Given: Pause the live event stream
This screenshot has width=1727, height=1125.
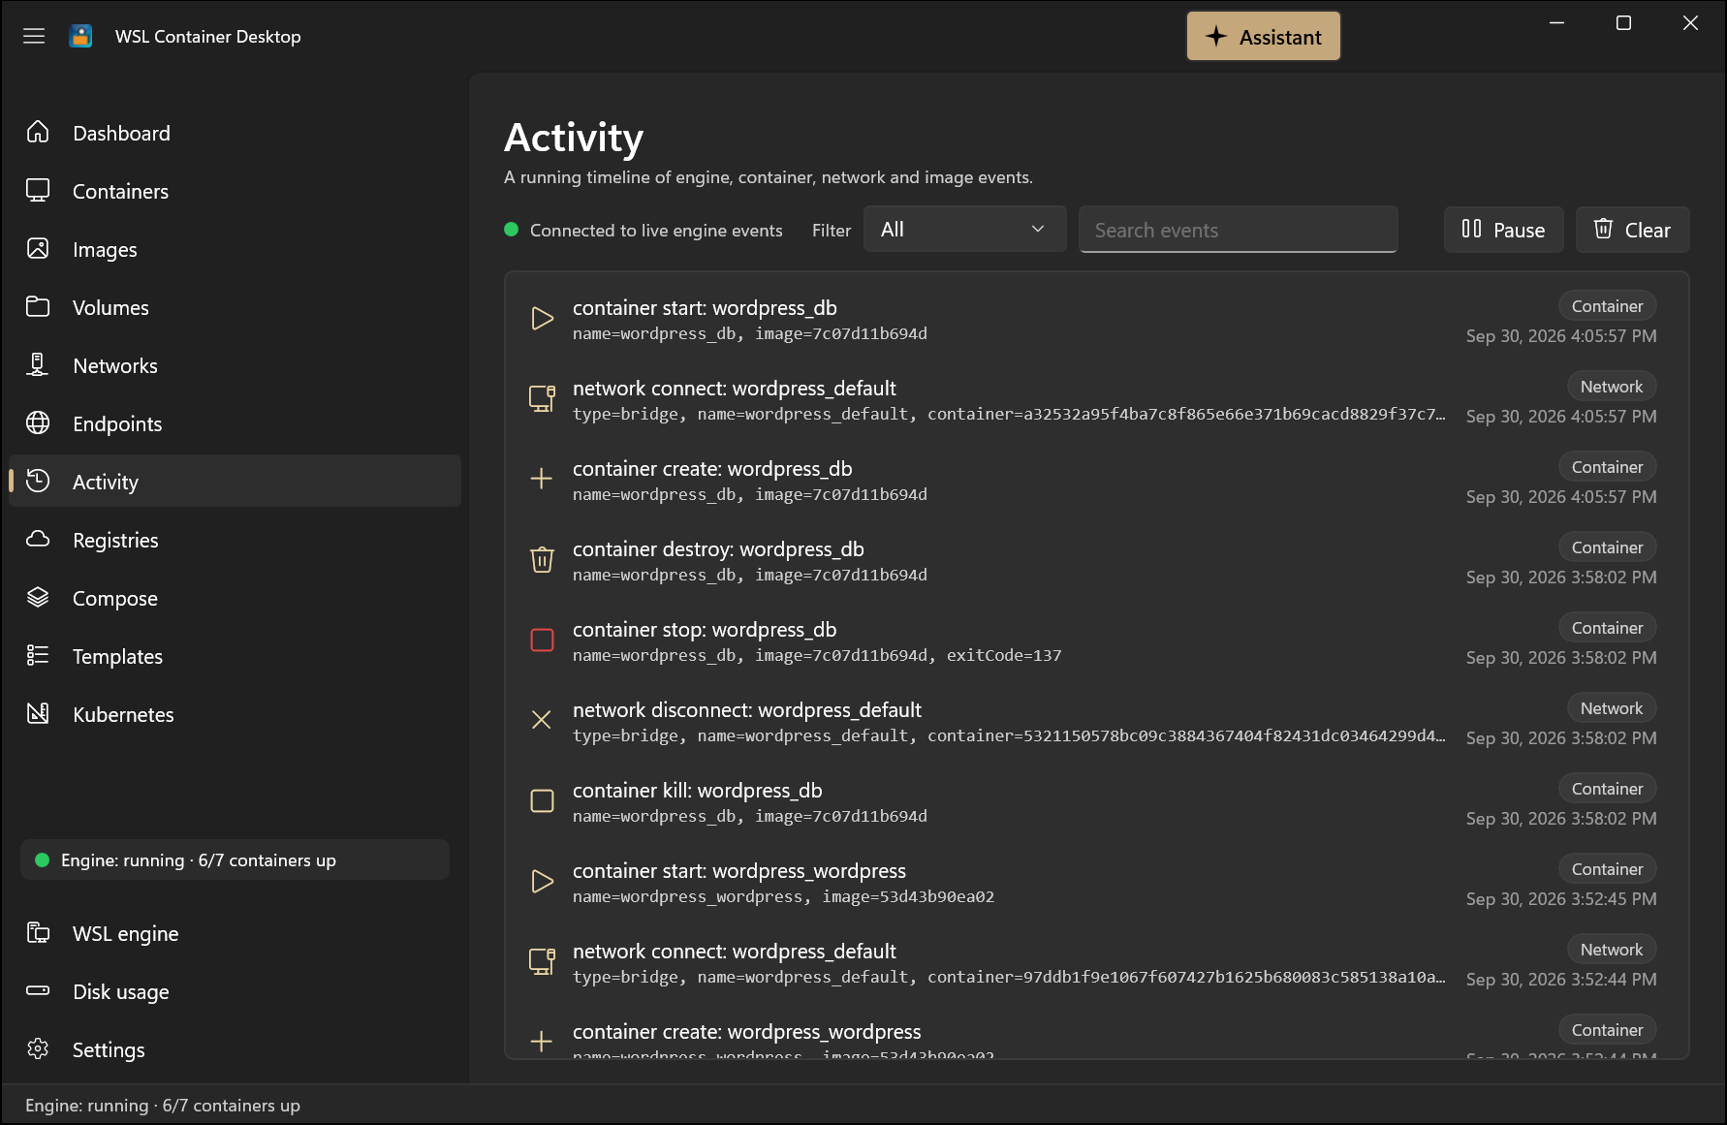Looking at the screenshot, I should click(x=1503, y=230).
